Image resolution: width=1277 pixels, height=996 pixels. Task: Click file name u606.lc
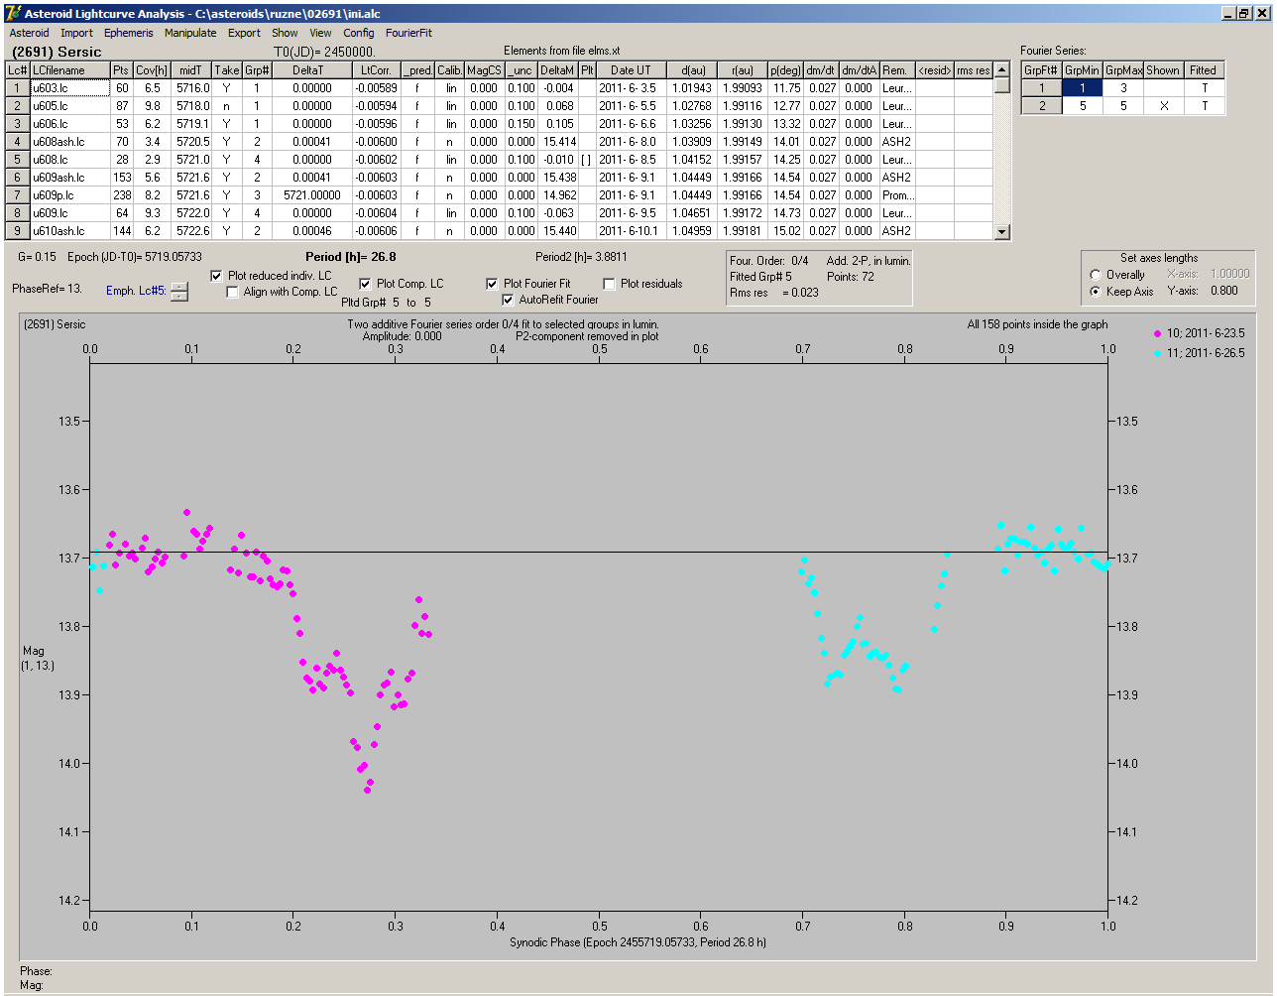point(69,124)
